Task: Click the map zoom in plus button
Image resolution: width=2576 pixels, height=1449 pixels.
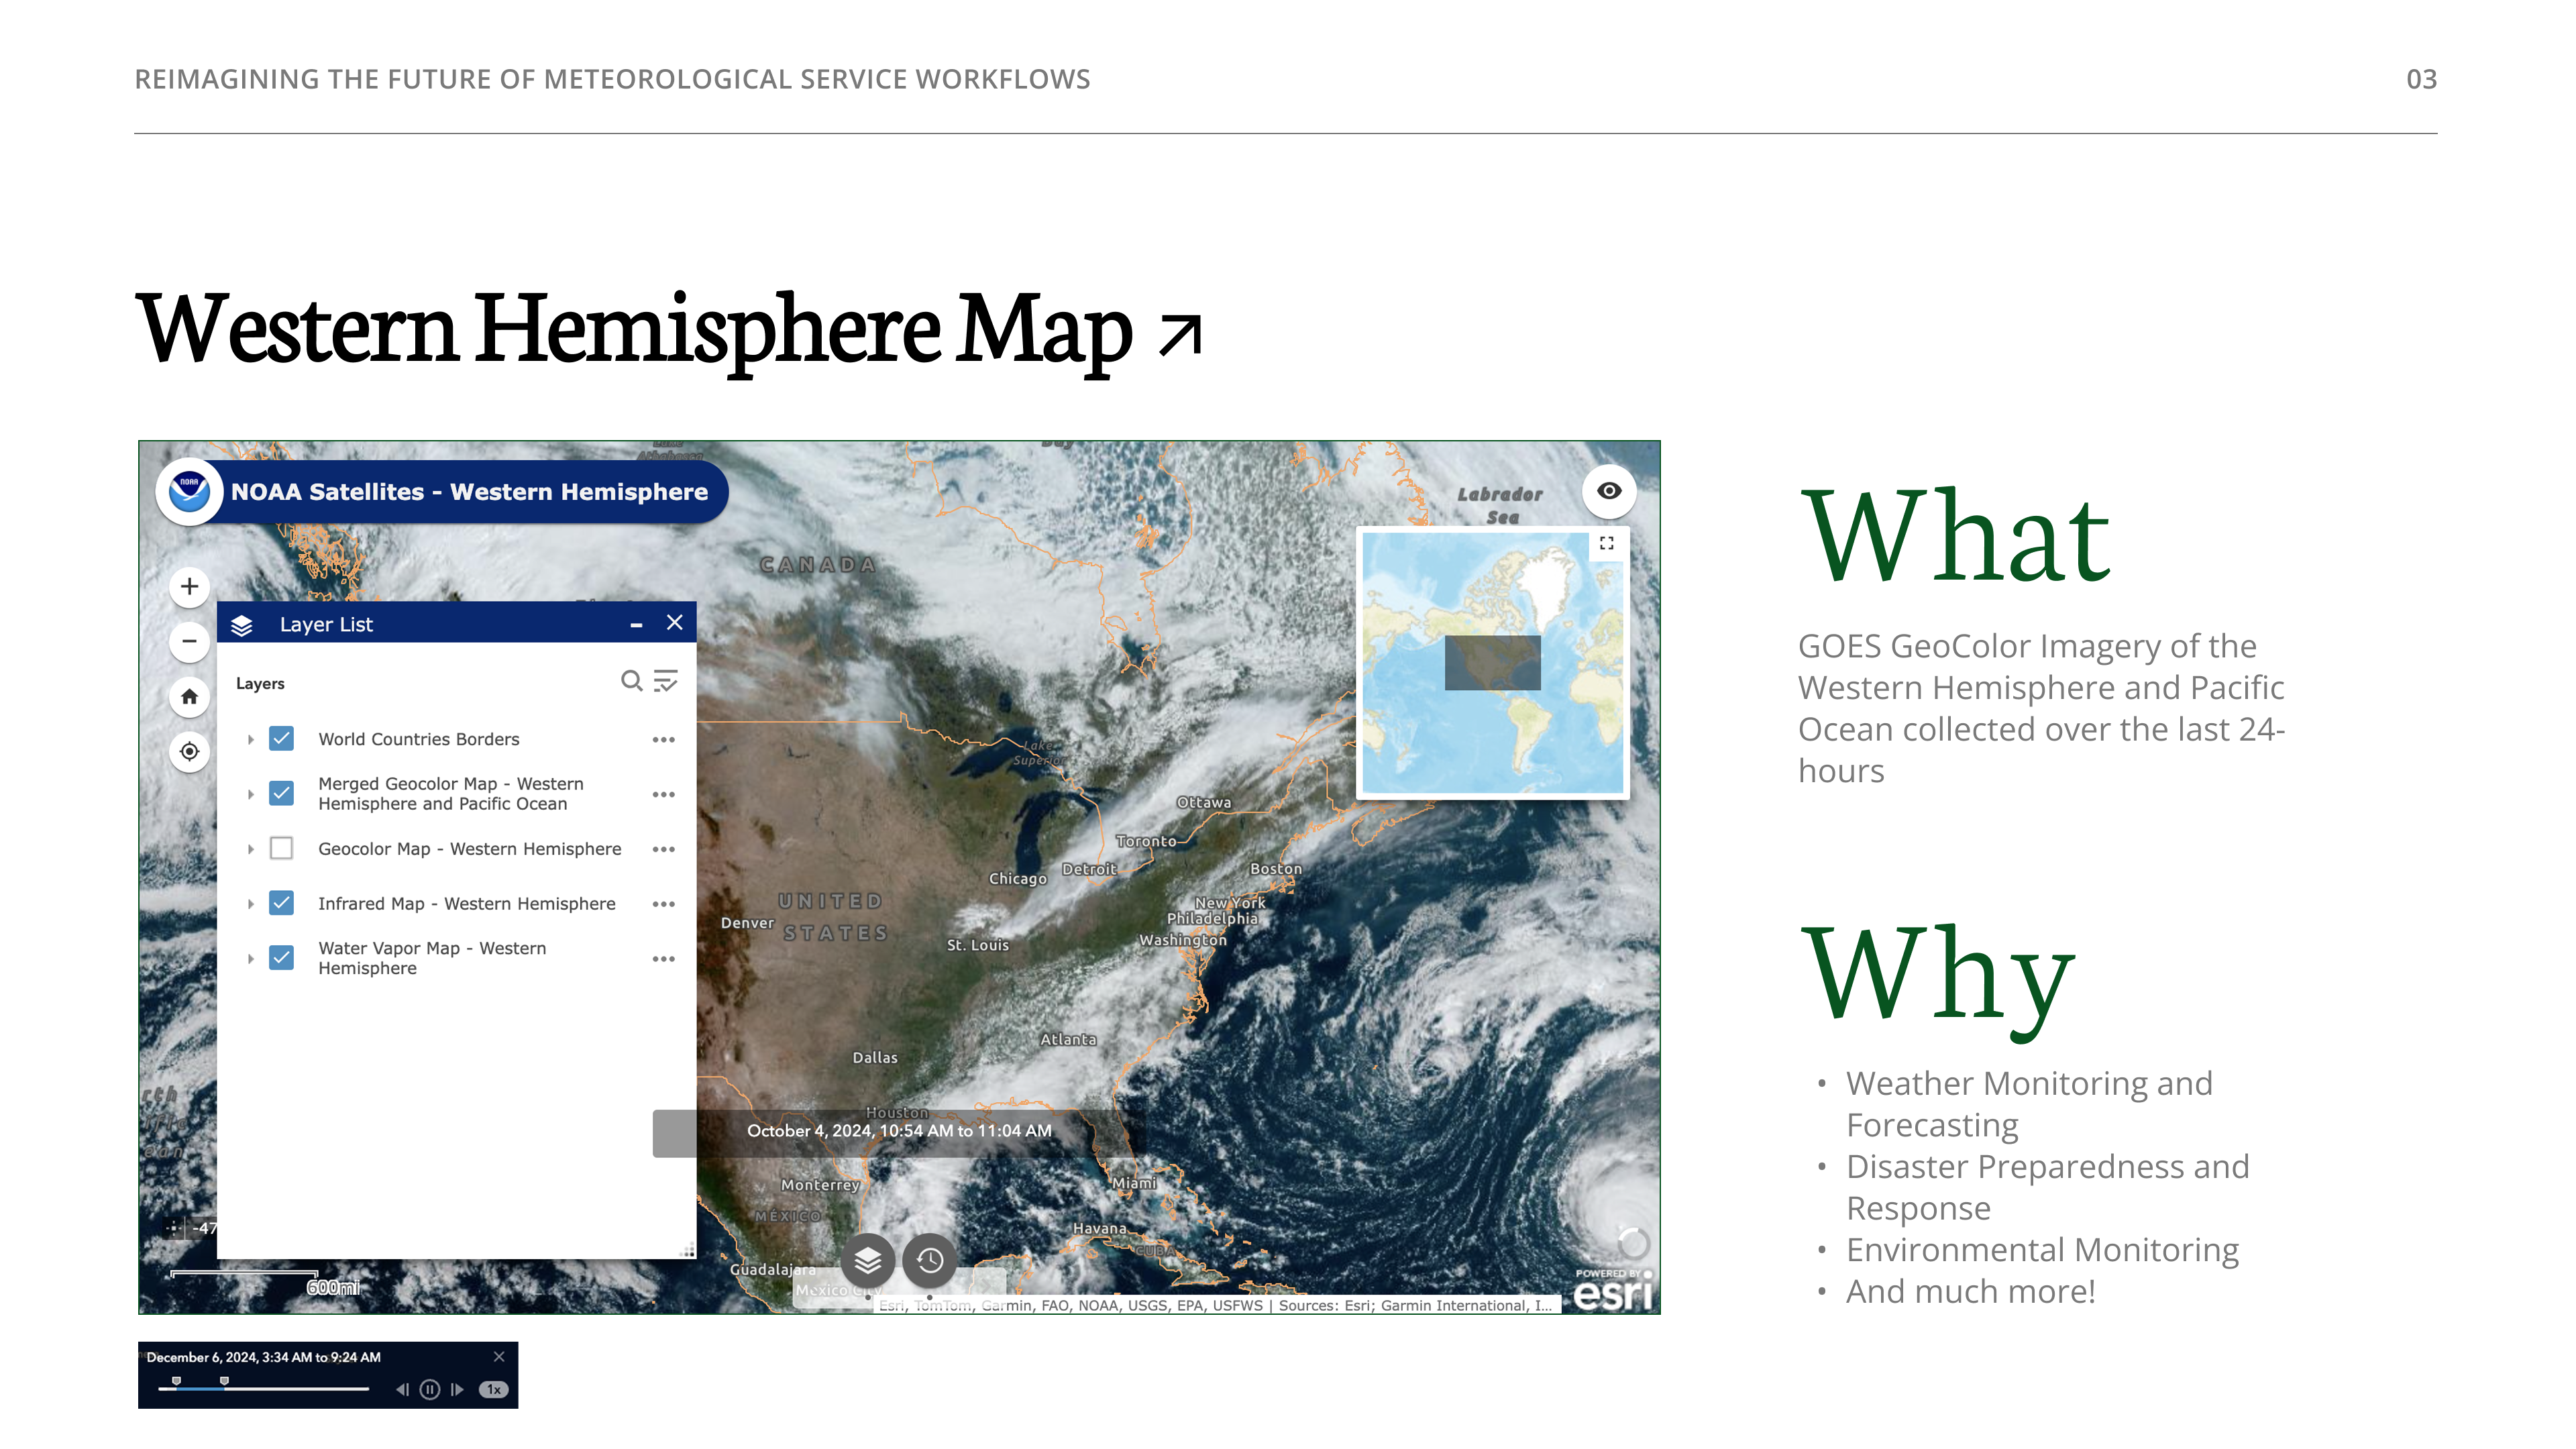Action: pyautogui.click(x=189, y=587)
